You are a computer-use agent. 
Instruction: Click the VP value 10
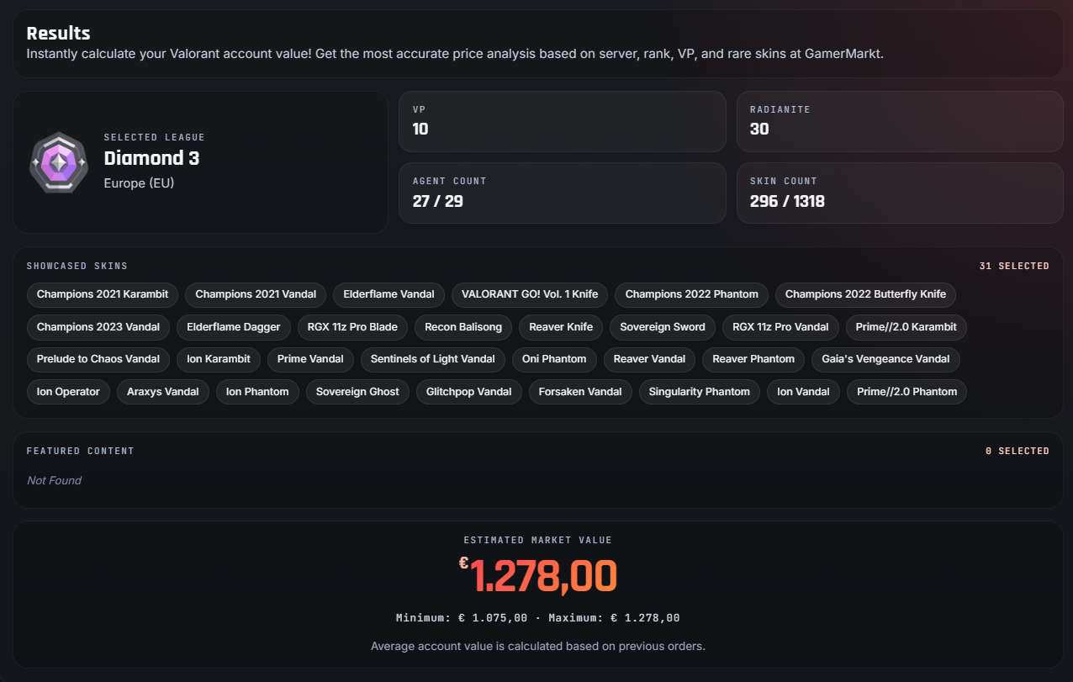pyautogui.click(x=420, y=129)
